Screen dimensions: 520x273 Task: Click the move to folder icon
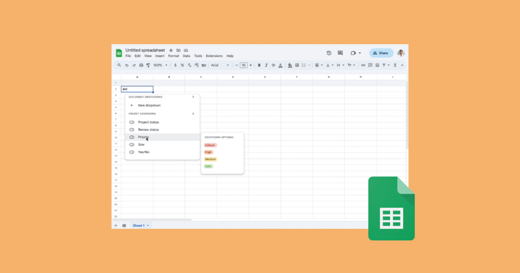(179, 50)
